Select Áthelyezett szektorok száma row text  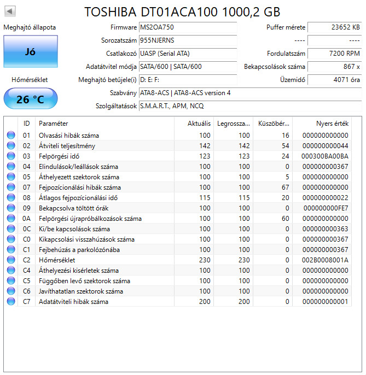click(79, 177)
